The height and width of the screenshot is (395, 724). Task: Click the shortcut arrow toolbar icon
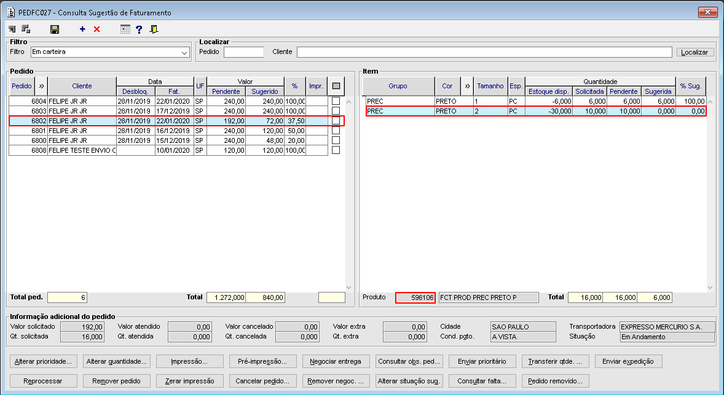click(x=12, y=29)
